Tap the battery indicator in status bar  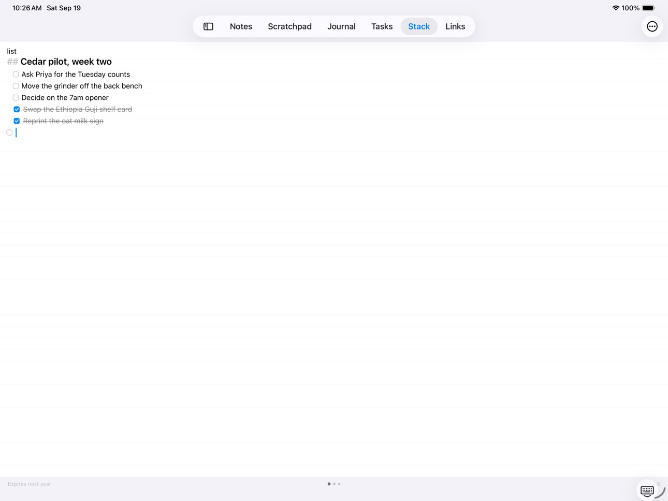649,8
